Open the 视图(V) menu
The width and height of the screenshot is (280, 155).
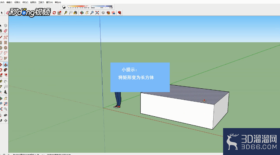pos(17,2)
